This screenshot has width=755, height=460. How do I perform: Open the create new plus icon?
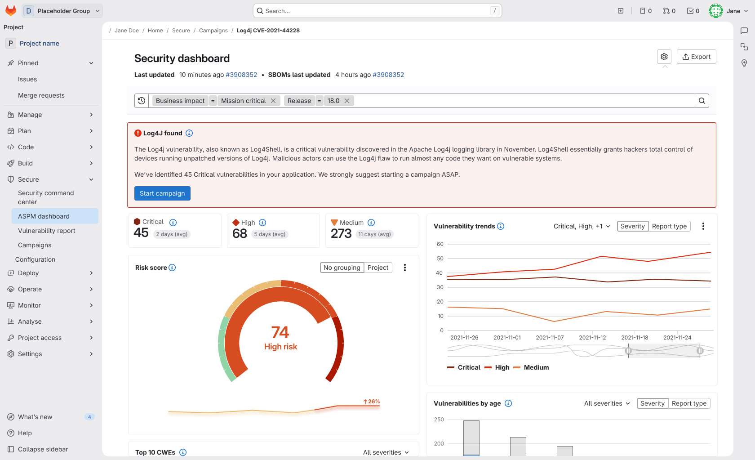pos(621,11)
